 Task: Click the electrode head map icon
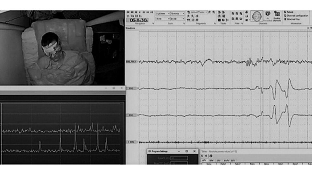tap(257, 16)
